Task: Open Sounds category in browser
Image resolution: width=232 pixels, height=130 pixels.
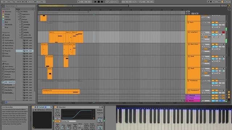Action: tap(7, 35)
